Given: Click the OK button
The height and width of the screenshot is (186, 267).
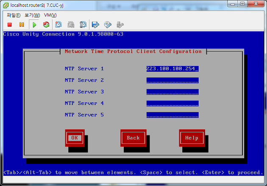Looking at the screenshot, I should [x=75, y=138].
